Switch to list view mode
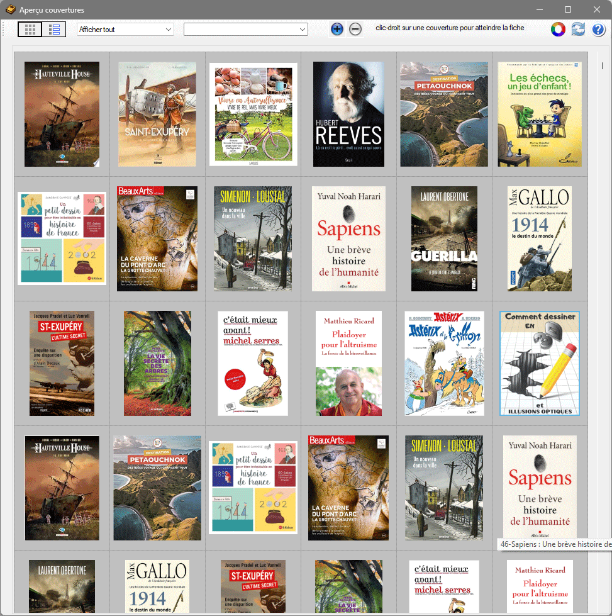 54,30
